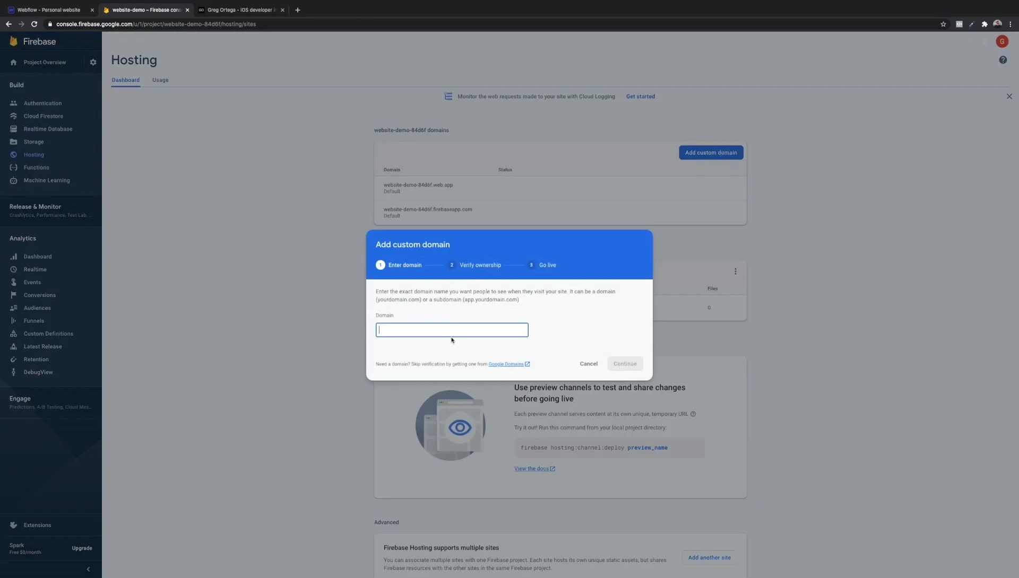The image size is (1019, 578).
Task: Go back in browser history
Action: (x=8, y=24)
